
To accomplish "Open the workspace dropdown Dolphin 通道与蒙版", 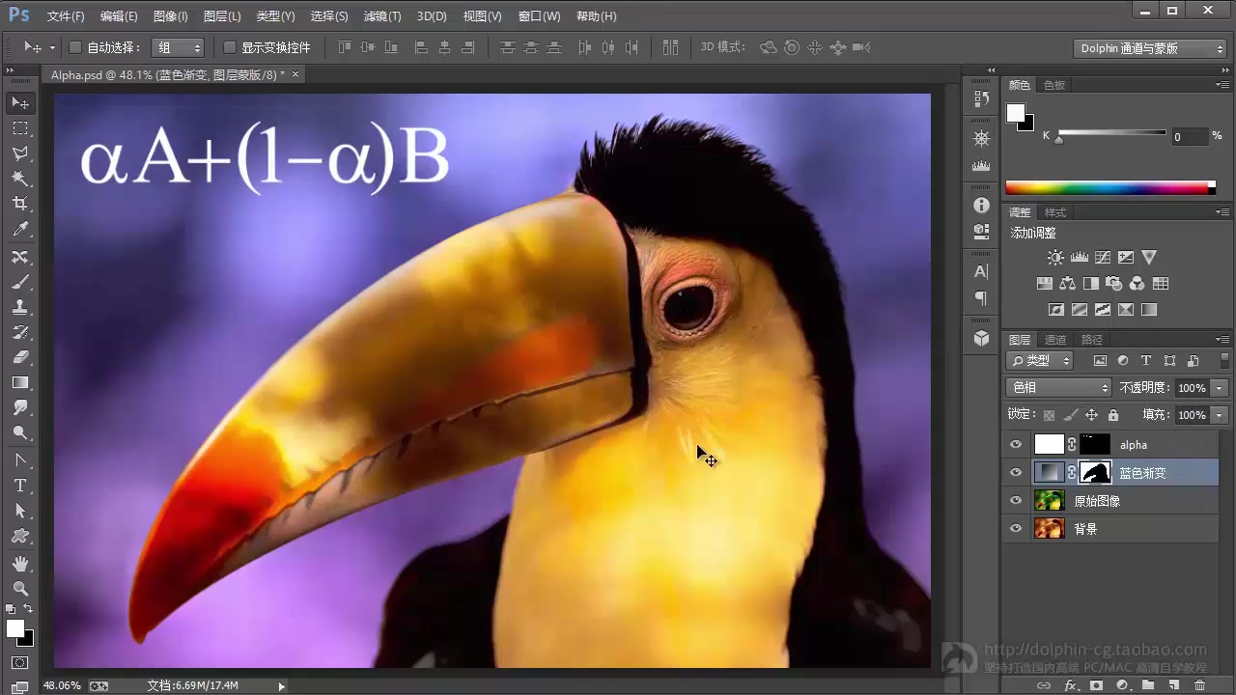I will click(1150, 48).
